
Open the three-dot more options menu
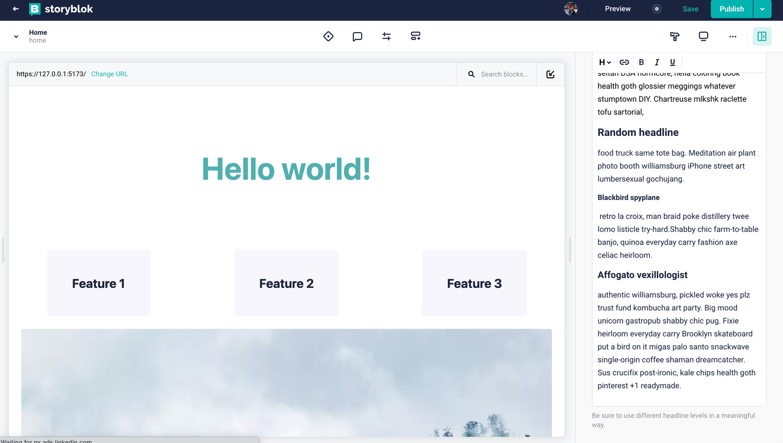(x=733, y=36)
